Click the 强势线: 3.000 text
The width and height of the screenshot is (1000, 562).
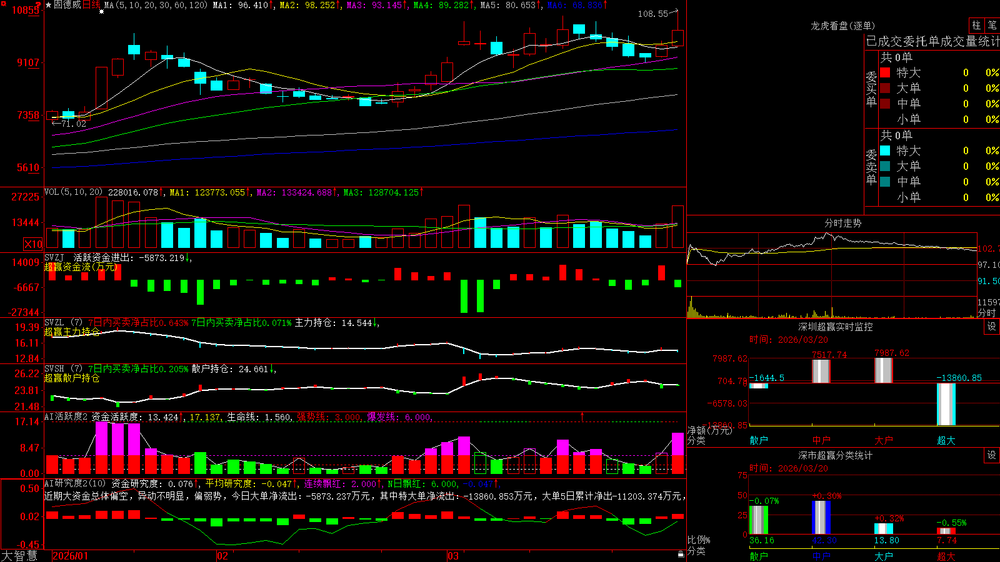click(x=328, y=417)
